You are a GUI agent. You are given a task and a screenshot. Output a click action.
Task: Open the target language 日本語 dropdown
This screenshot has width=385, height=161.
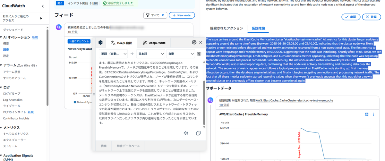tap(150, 54)
